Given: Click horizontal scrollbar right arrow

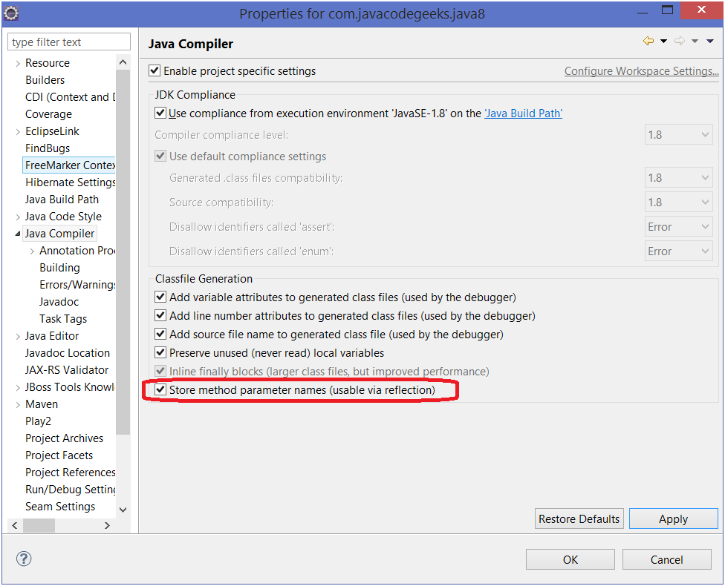Looking at the screenshot, I should (107, 525).
